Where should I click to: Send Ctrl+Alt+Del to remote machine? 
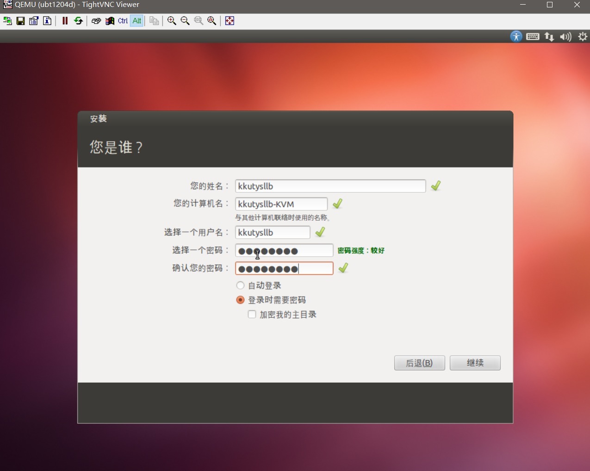coord(96,21)
